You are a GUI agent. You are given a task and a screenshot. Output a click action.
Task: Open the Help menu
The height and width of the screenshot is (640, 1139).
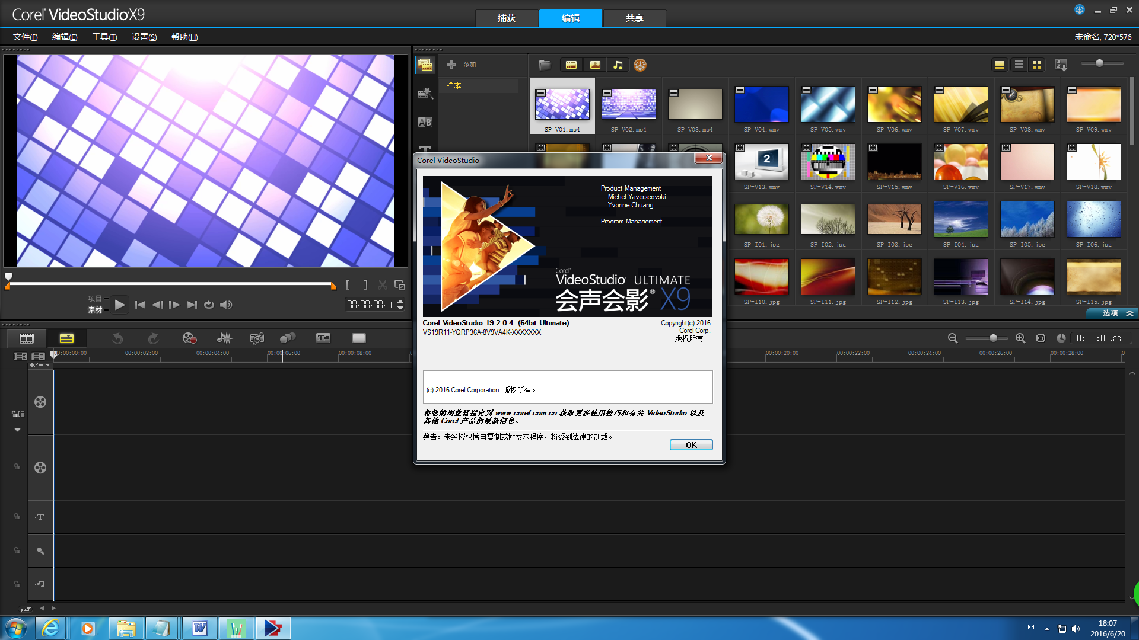[184, 37]
